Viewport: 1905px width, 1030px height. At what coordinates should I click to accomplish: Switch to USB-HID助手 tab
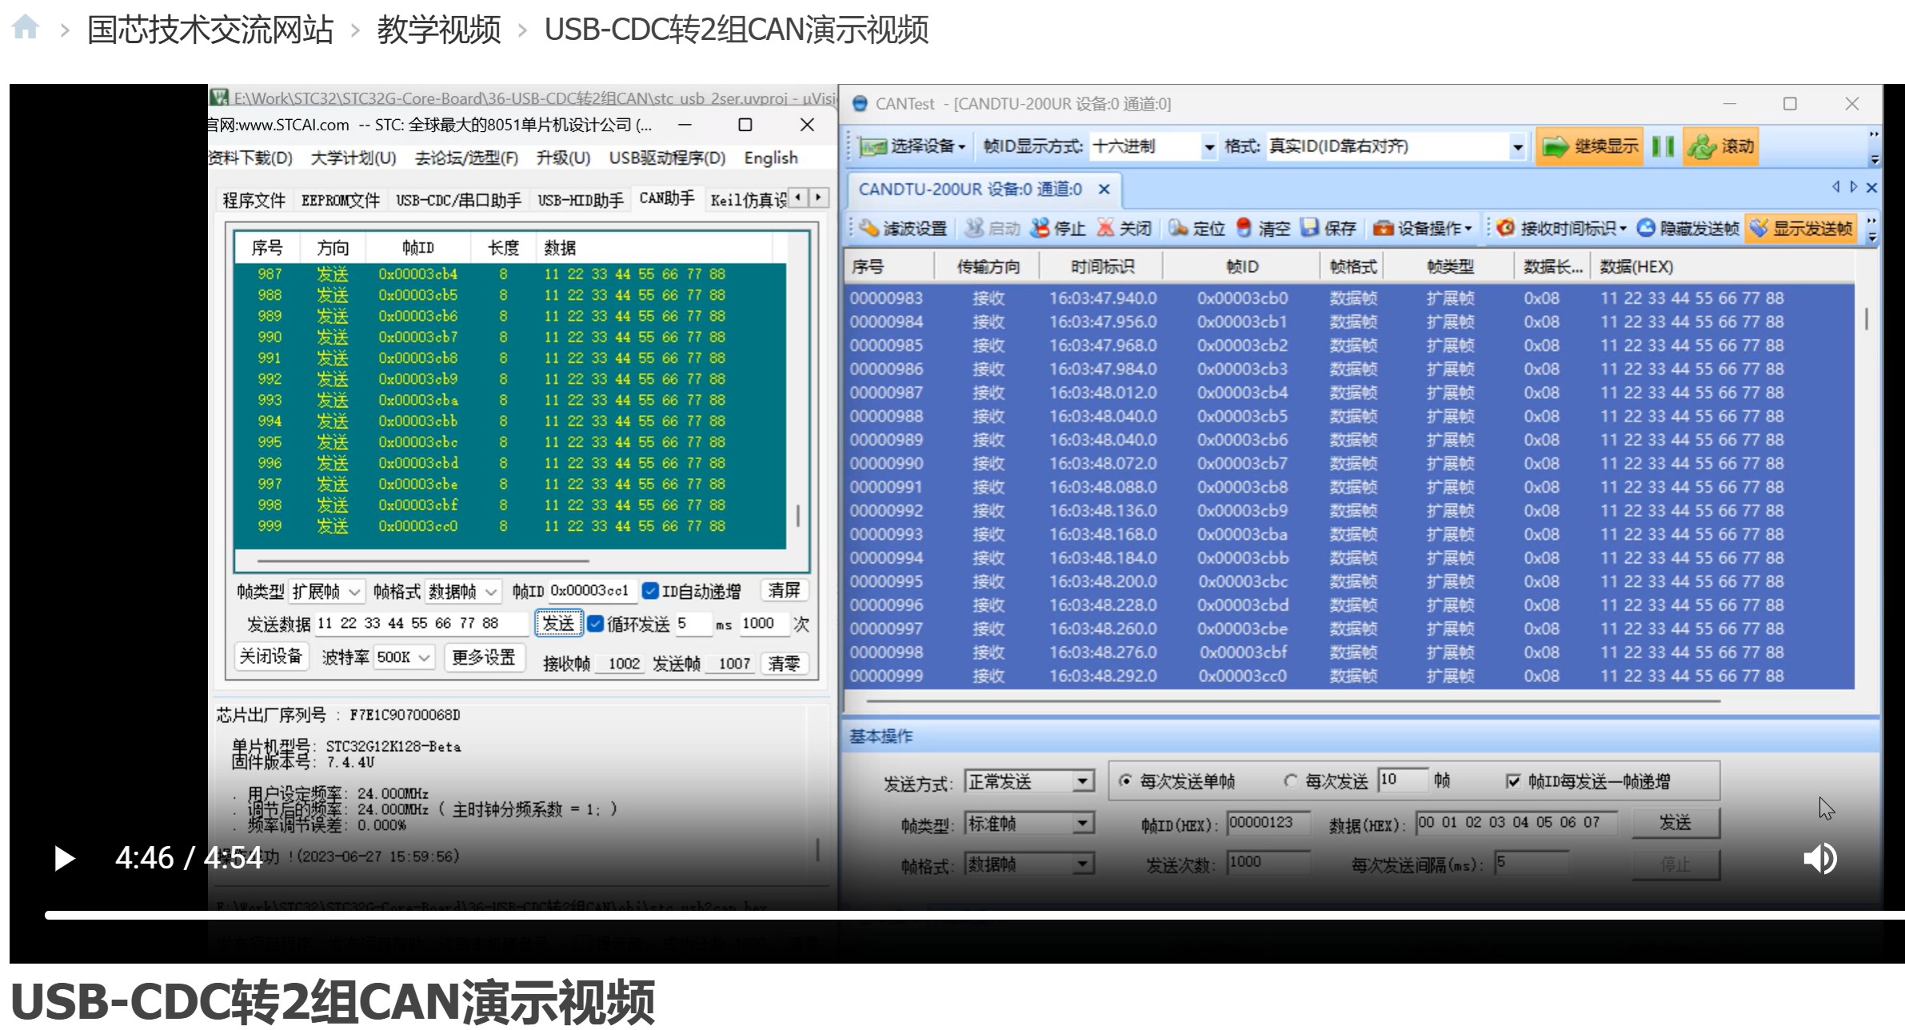580,200
